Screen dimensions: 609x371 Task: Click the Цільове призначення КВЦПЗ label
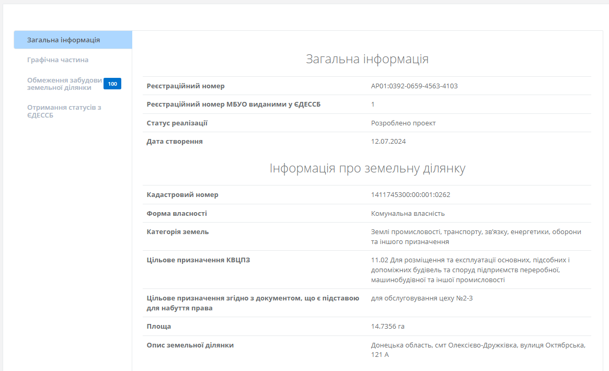[x=198, y=260]
